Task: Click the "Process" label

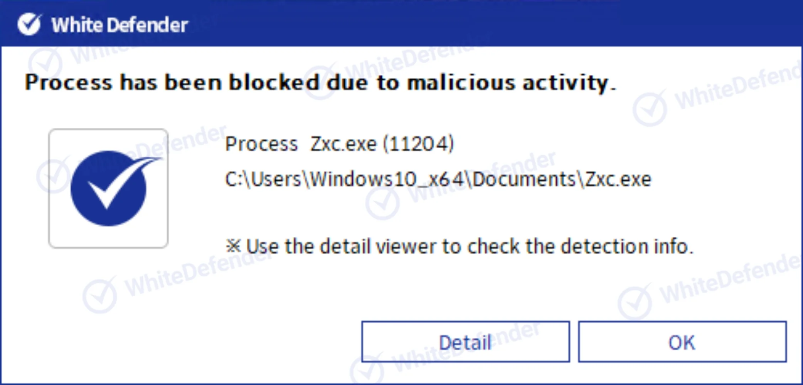Action: [x=261, y=144]
